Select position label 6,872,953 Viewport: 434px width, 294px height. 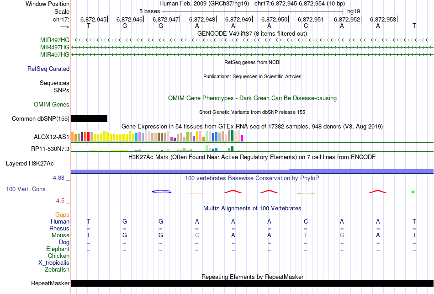pos(383,19)
